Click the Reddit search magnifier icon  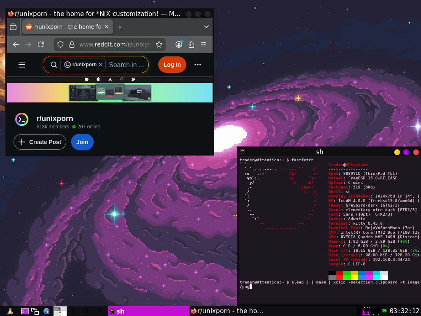(x=54, y=65)
